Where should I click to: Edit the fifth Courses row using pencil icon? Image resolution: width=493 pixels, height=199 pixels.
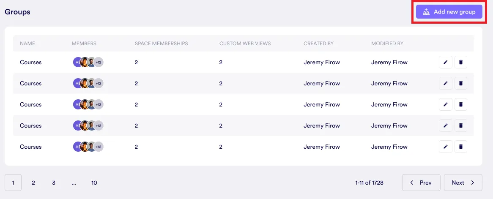[x=445, y=147]
